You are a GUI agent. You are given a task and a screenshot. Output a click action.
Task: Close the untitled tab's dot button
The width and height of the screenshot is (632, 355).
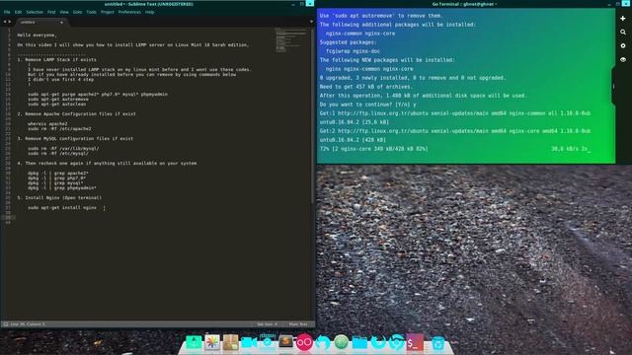tap(61, 22)
